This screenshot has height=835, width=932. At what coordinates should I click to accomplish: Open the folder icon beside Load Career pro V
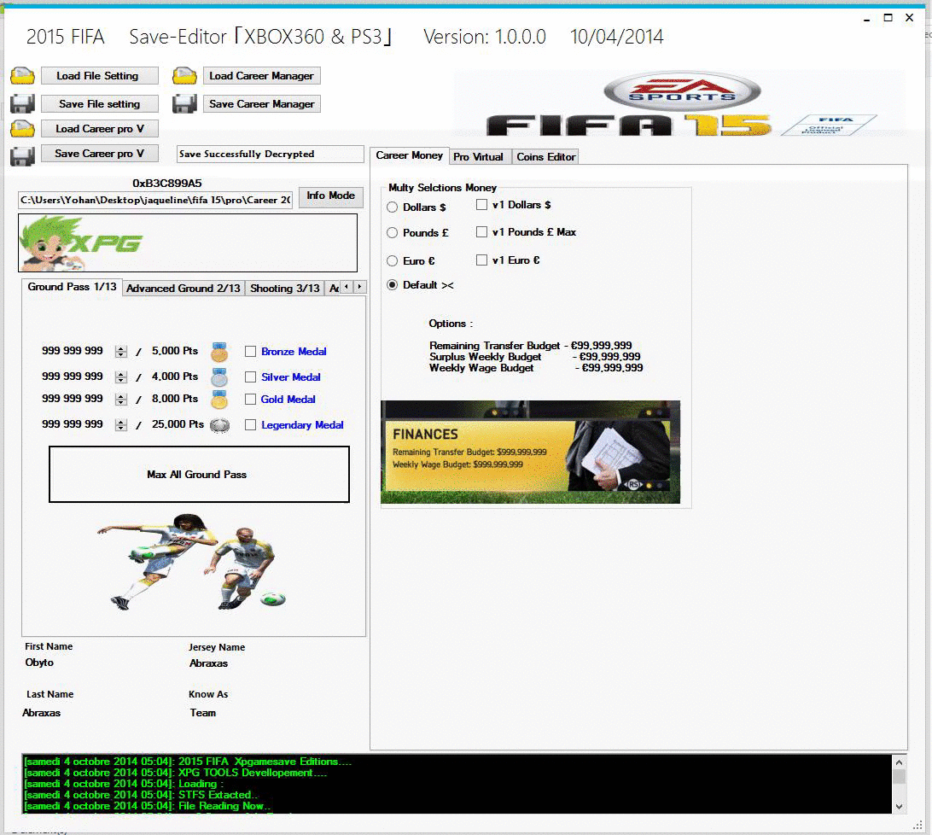pyautogui.click(x=22, y=129)
